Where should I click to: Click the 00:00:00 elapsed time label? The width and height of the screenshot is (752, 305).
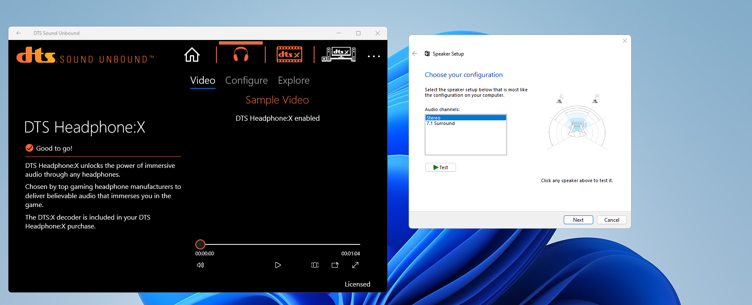coord(205,254)
